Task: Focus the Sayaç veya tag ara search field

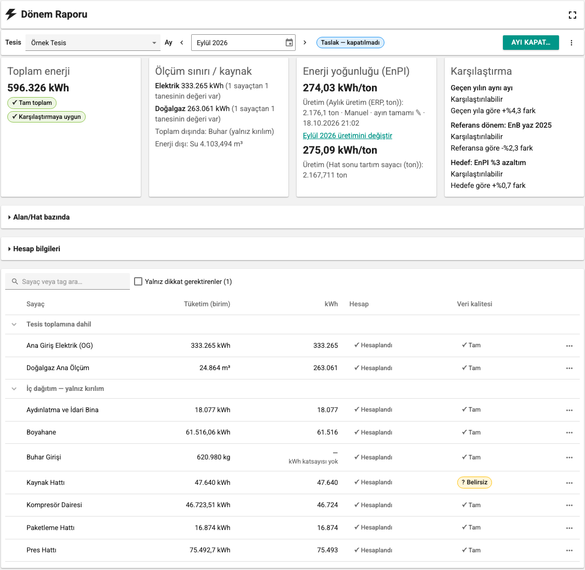Action: pos(68,281)
